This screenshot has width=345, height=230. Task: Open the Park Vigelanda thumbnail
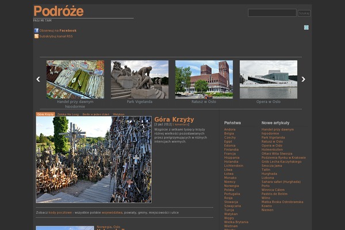[x=139, y=79]
